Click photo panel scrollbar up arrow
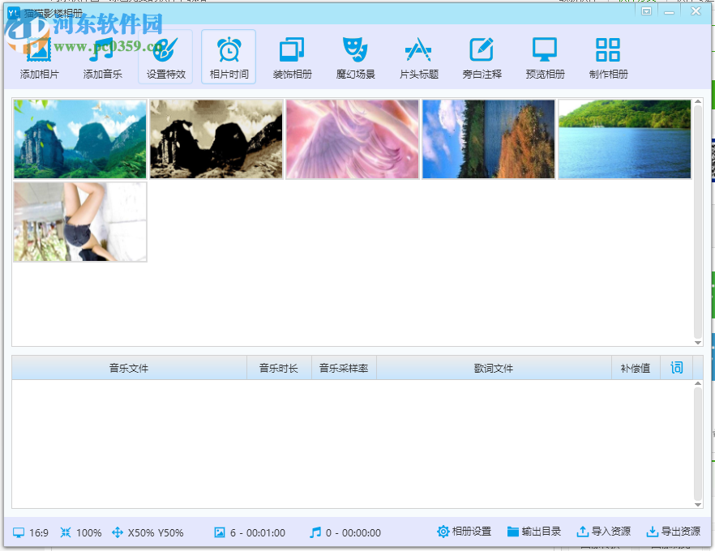The width and height of the screenshot is (715, 551). 698,101
